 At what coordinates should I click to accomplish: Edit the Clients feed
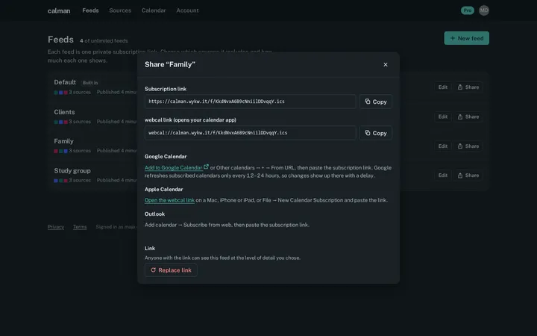[x=443, y=116]
